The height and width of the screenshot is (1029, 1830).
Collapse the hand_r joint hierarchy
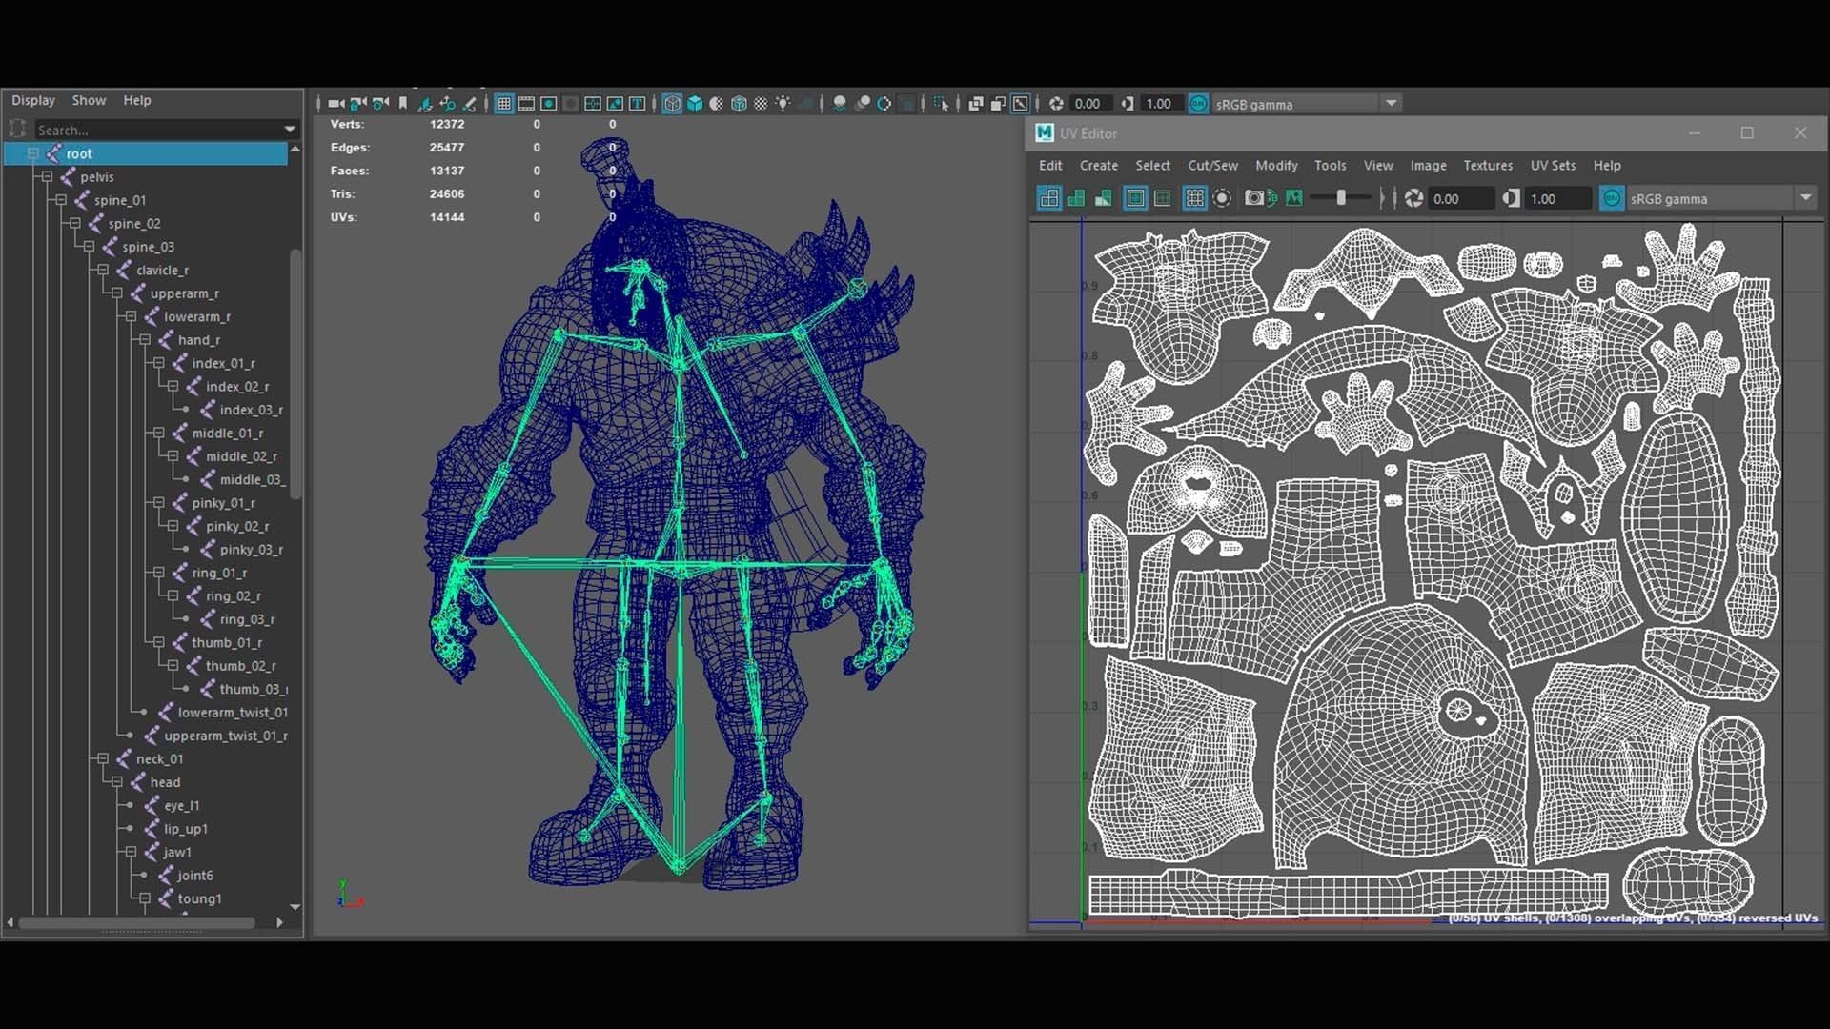coord(145,340)
